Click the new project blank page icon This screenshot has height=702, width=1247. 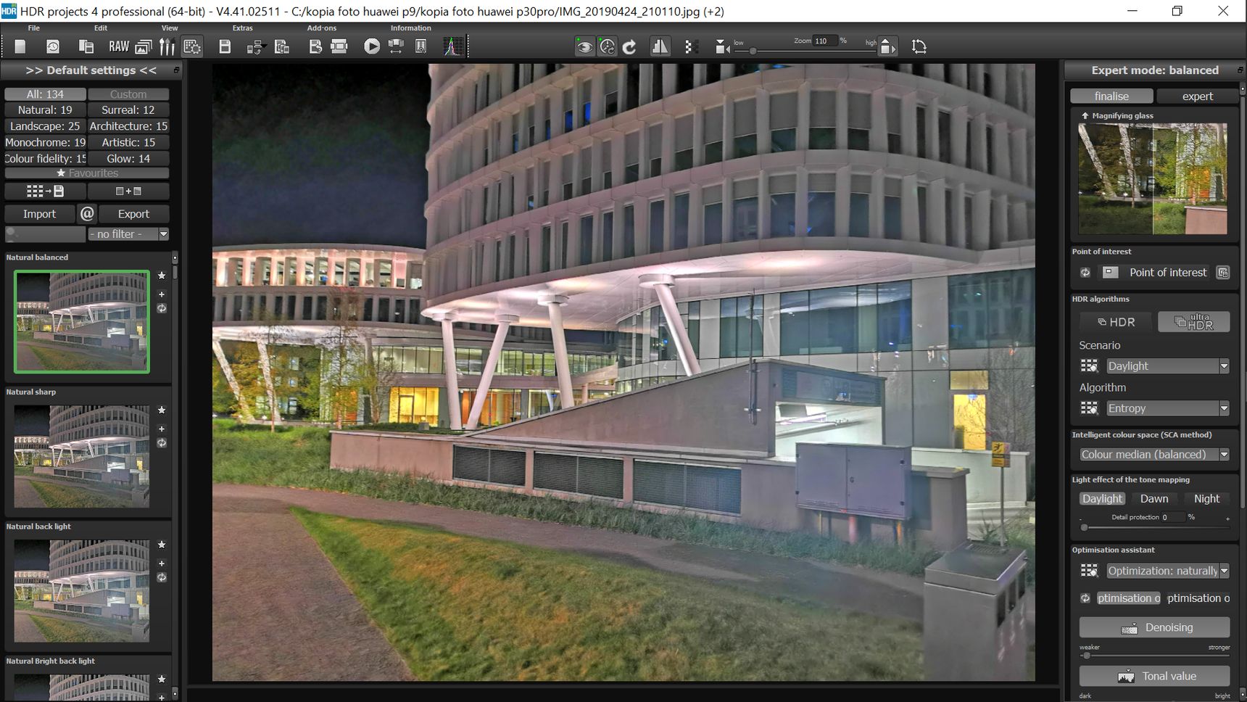[20, 46]
